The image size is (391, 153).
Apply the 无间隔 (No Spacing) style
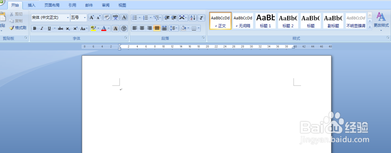243,21
